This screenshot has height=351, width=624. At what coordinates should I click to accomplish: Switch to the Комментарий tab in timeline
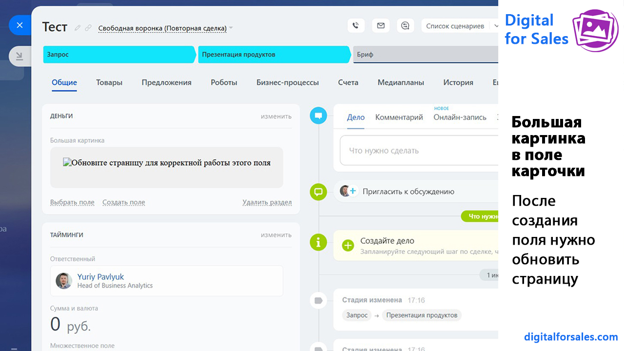(399, 117)
